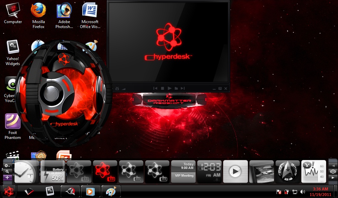Open the globe with red bird taskbar icon
The width and height of the screenshot is (338, 198).
click(71, 191)
